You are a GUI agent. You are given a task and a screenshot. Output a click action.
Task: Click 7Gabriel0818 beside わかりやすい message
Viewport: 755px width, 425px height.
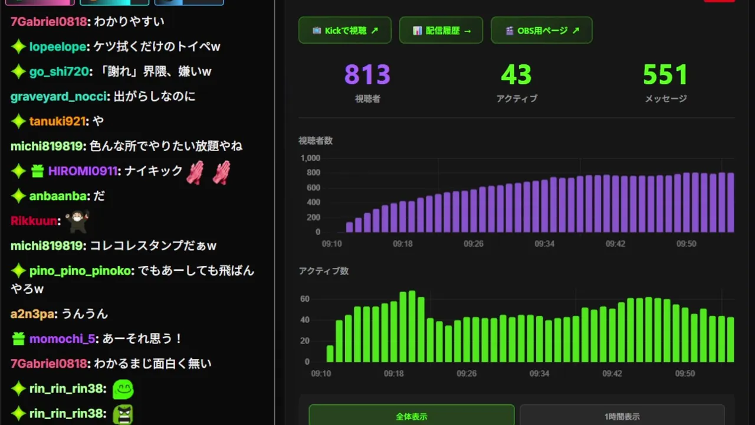(49, 21)
